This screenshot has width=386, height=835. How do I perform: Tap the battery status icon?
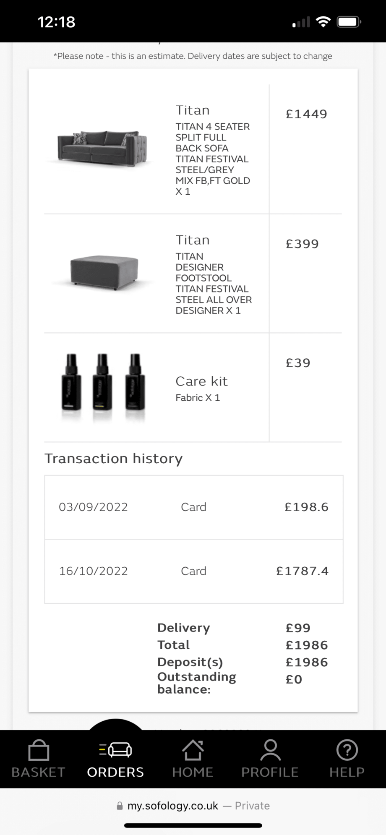pos(349,22)
